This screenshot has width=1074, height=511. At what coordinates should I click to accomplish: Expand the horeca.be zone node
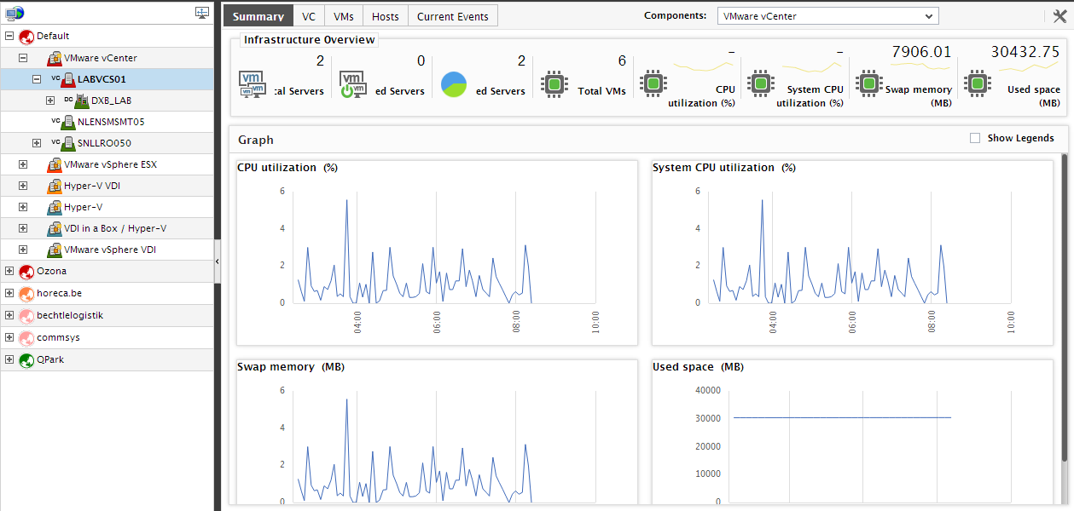pos(9,294)
